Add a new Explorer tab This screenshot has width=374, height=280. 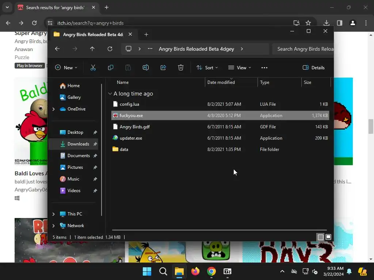(x=146, y=35)
